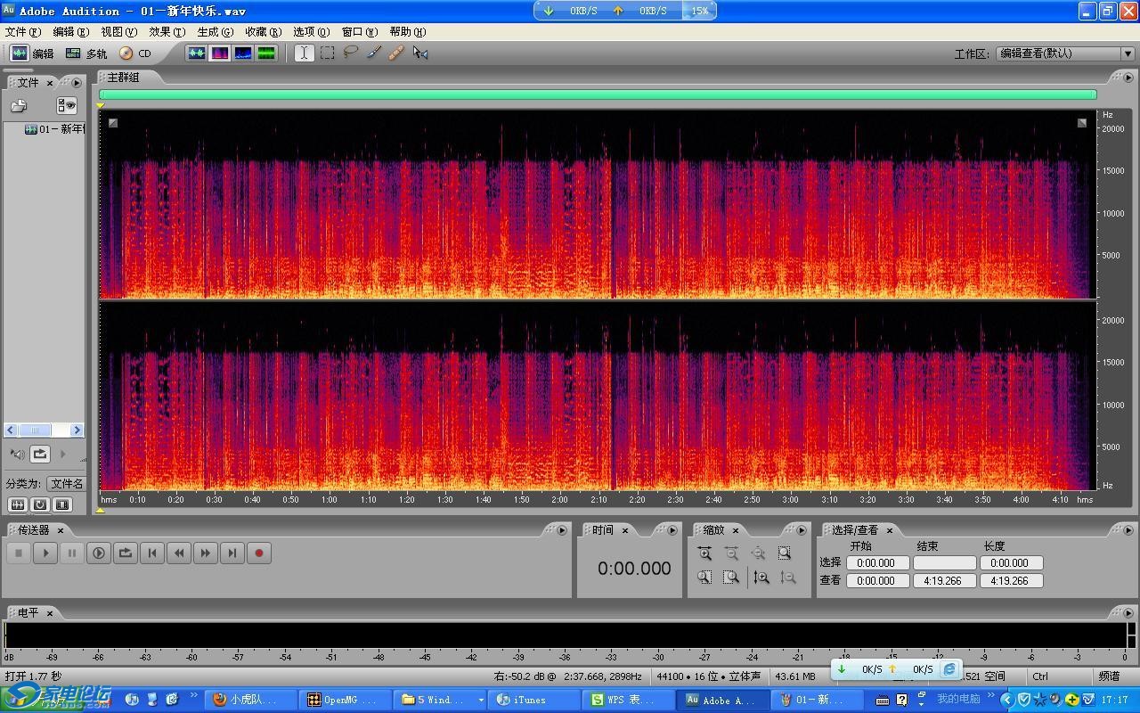Viewport: 1140px width, 713px height.
Task: Open the 选项 menu
Action: [311, 32]
